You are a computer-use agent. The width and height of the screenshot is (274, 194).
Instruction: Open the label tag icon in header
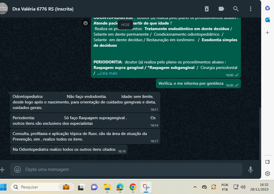pyautogui.click(x=221, y=9)
